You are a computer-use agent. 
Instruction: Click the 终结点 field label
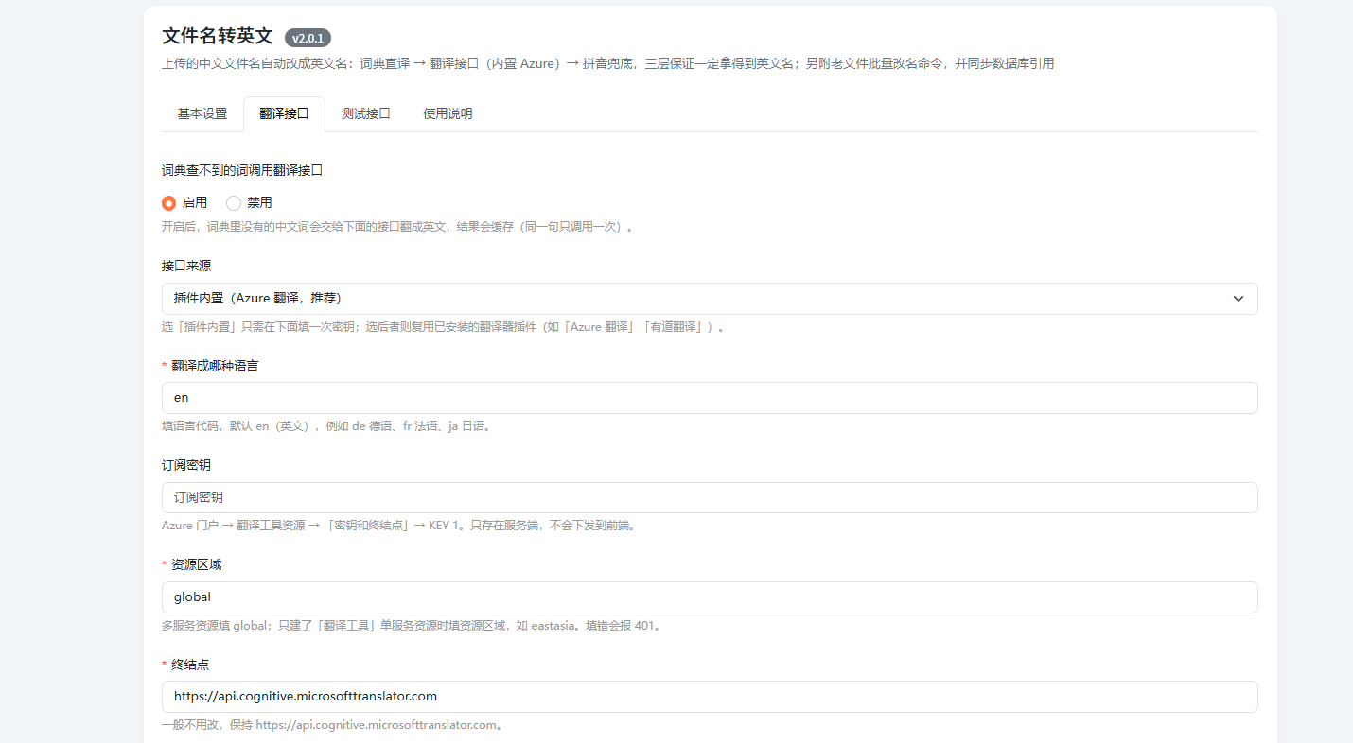(190, 665)
